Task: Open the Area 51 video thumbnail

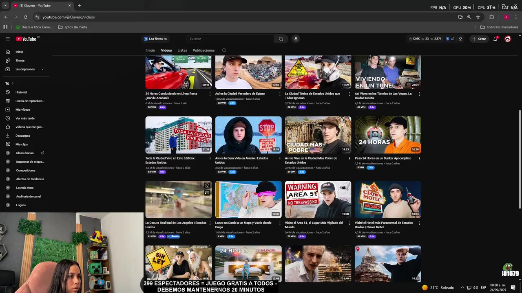Action: coord(318,199)
